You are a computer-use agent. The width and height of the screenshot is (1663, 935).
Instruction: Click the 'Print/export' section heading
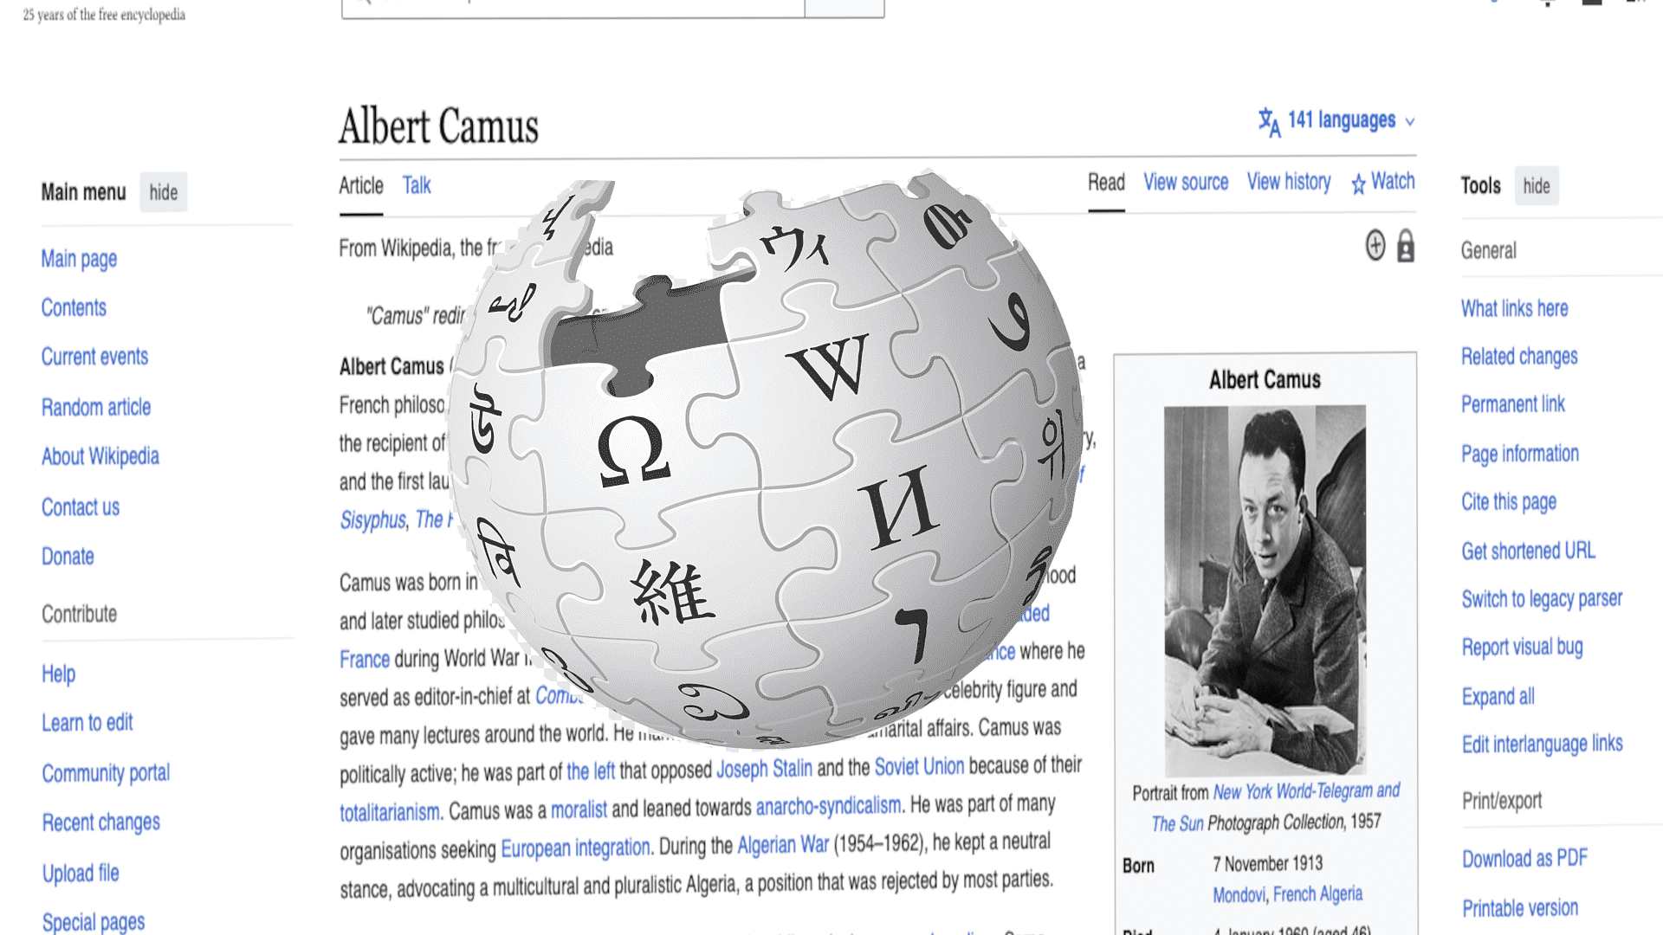click(1502, 801)
